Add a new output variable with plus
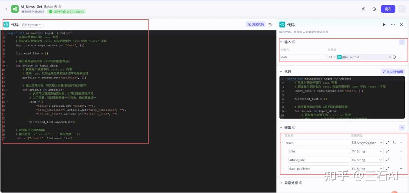Screen dimensions: 409x193 401,128
